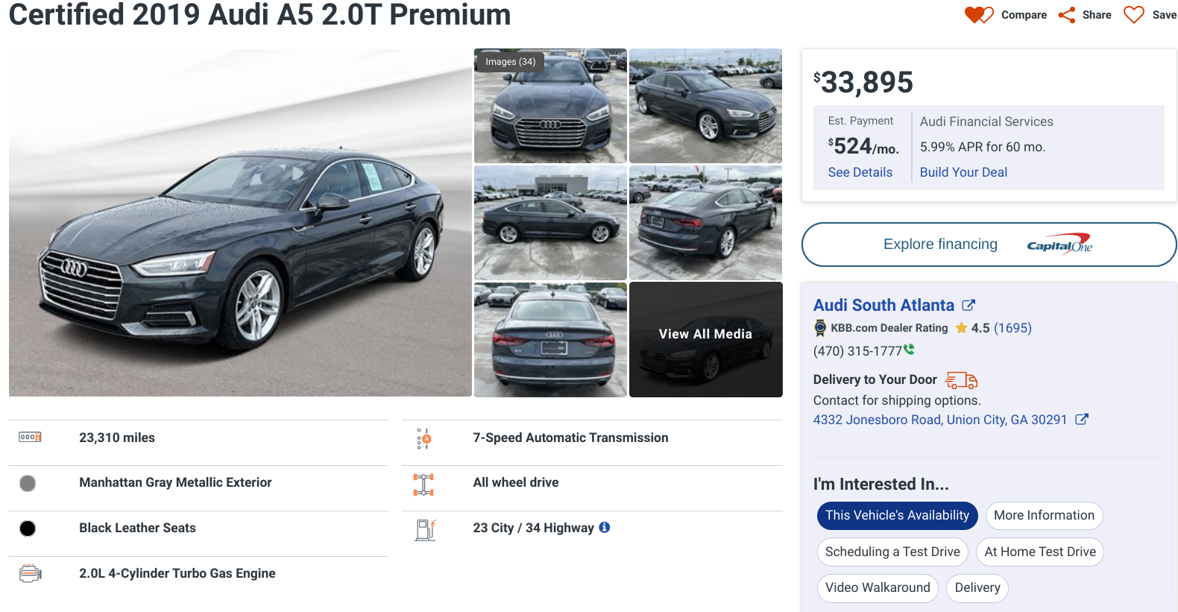The width and height of the screenshot is (1178, 612).
Task: Click the phone call icon
Action: point(909,349)
